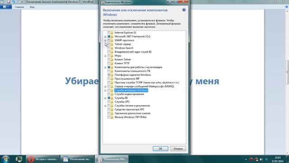Open quick access toolbar dropdown in WordPad

tap(22, 2)
